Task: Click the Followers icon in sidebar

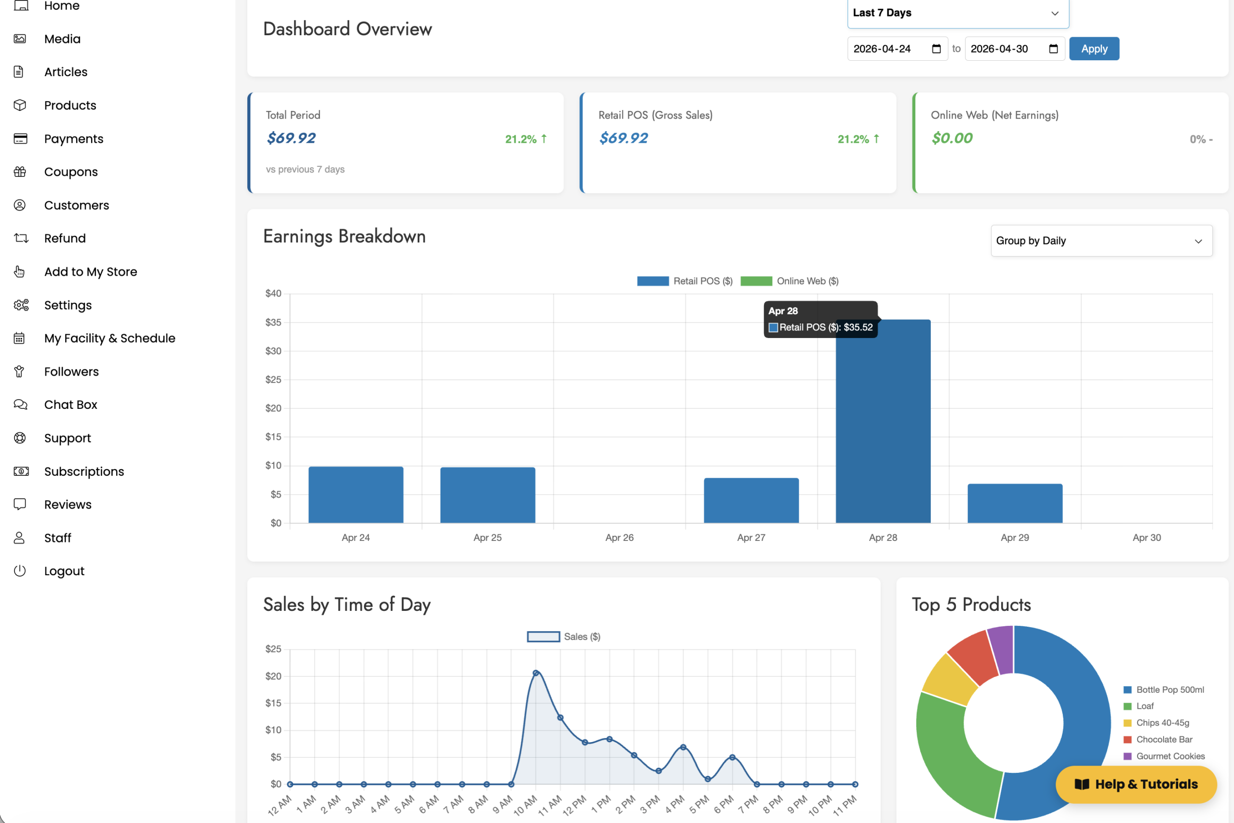Action: coord(19,372)
